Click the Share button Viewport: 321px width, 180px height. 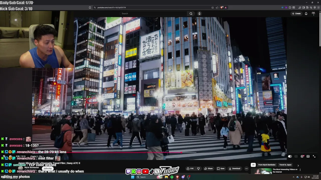(208, 168)
